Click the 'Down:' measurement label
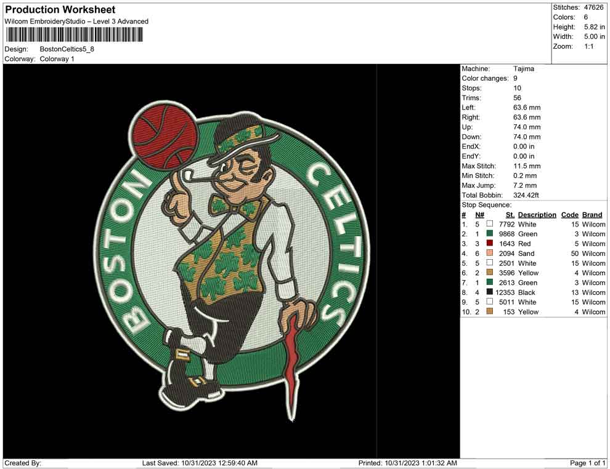610x469 pixels. 471,137
